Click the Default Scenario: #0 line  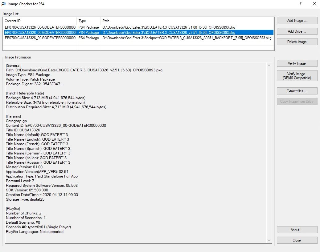(23, 222)
